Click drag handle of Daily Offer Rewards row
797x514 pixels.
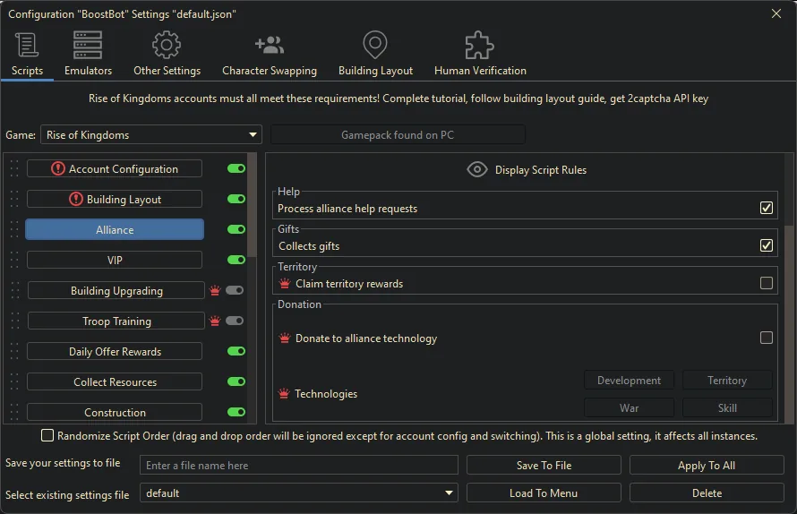pyautogui.click(x=14, y=351)
